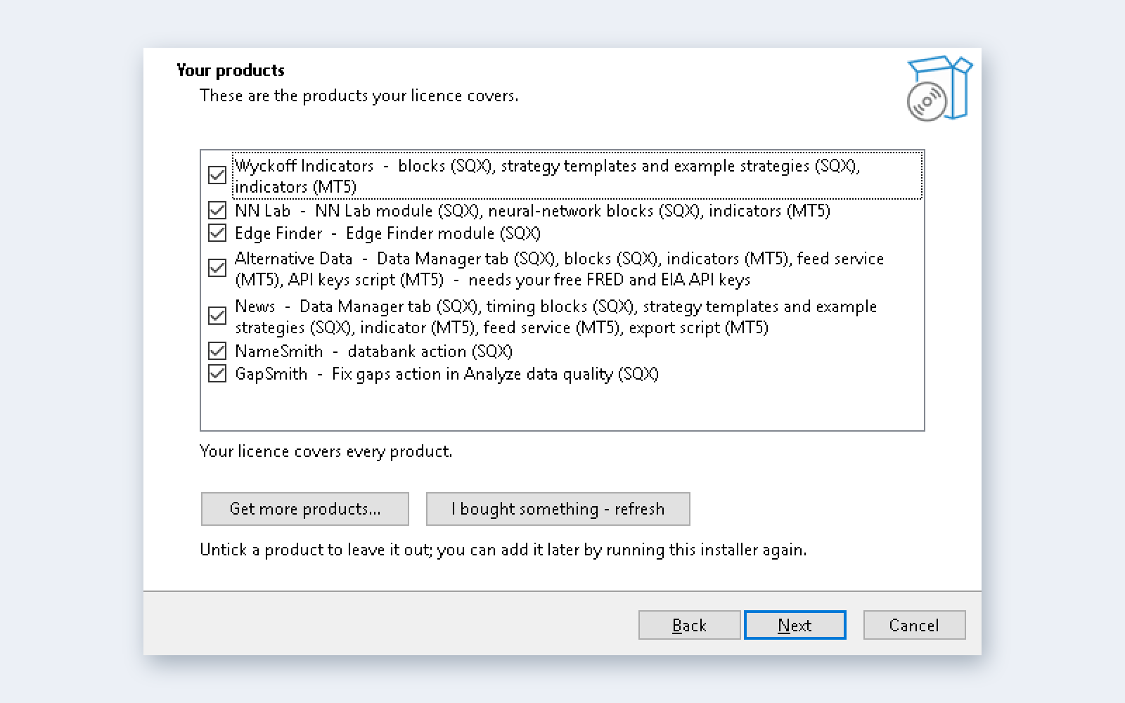This screenshot has height=703, width=1125.
Task: Untick the Wyckoff Indicators checkbox
Action: (217, 175)
